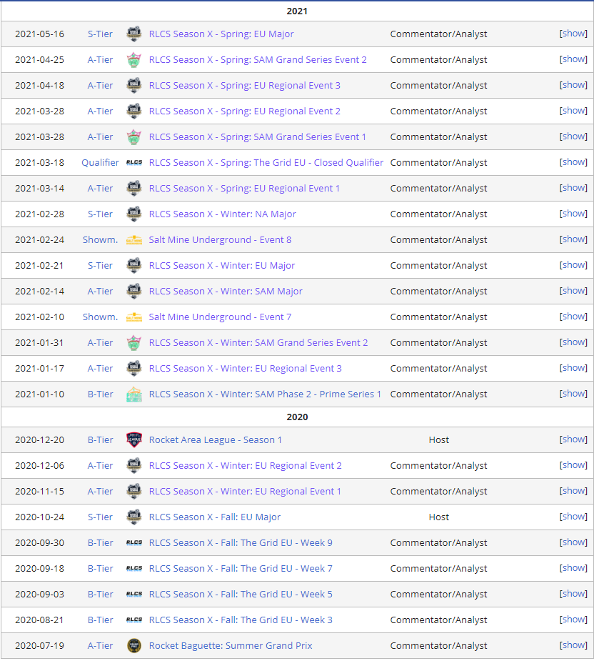594x661 pixels.
Task: Click the icon beside Winter: EU Major
Action: coord(134,266)
